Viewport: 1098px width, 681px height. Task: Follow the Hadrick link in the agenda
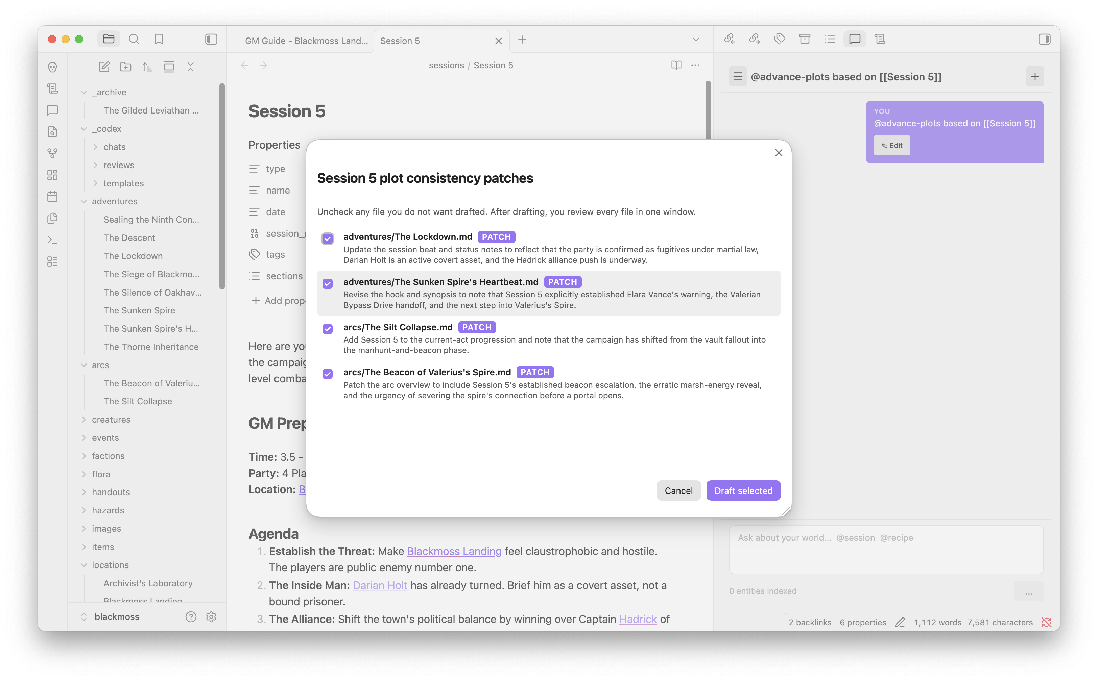click(x=638, y=619)
